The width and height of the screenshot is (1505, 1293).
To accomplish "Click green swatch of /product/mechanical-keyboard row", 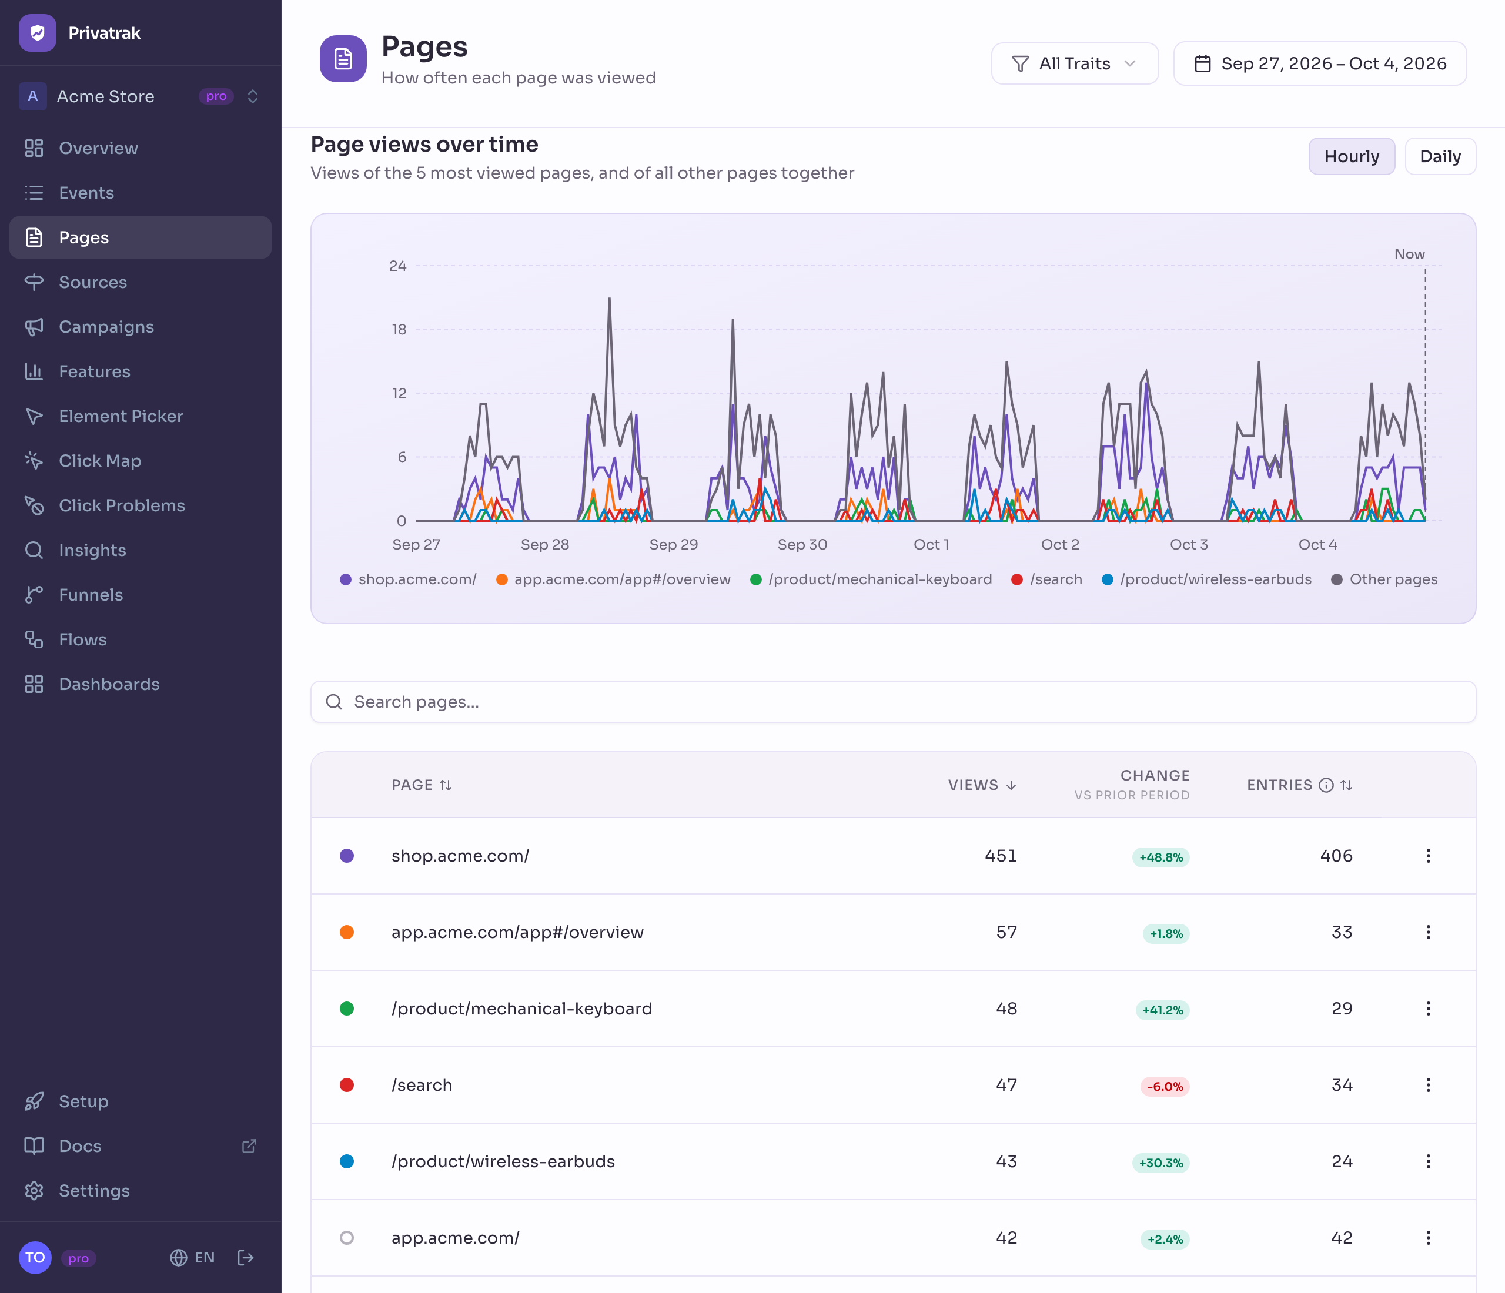I will (347, 1009).
